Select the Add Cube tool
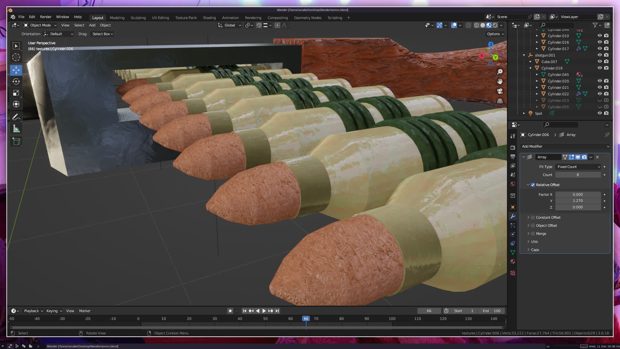This screenshot has width=620, height=349. coord(16,141)
